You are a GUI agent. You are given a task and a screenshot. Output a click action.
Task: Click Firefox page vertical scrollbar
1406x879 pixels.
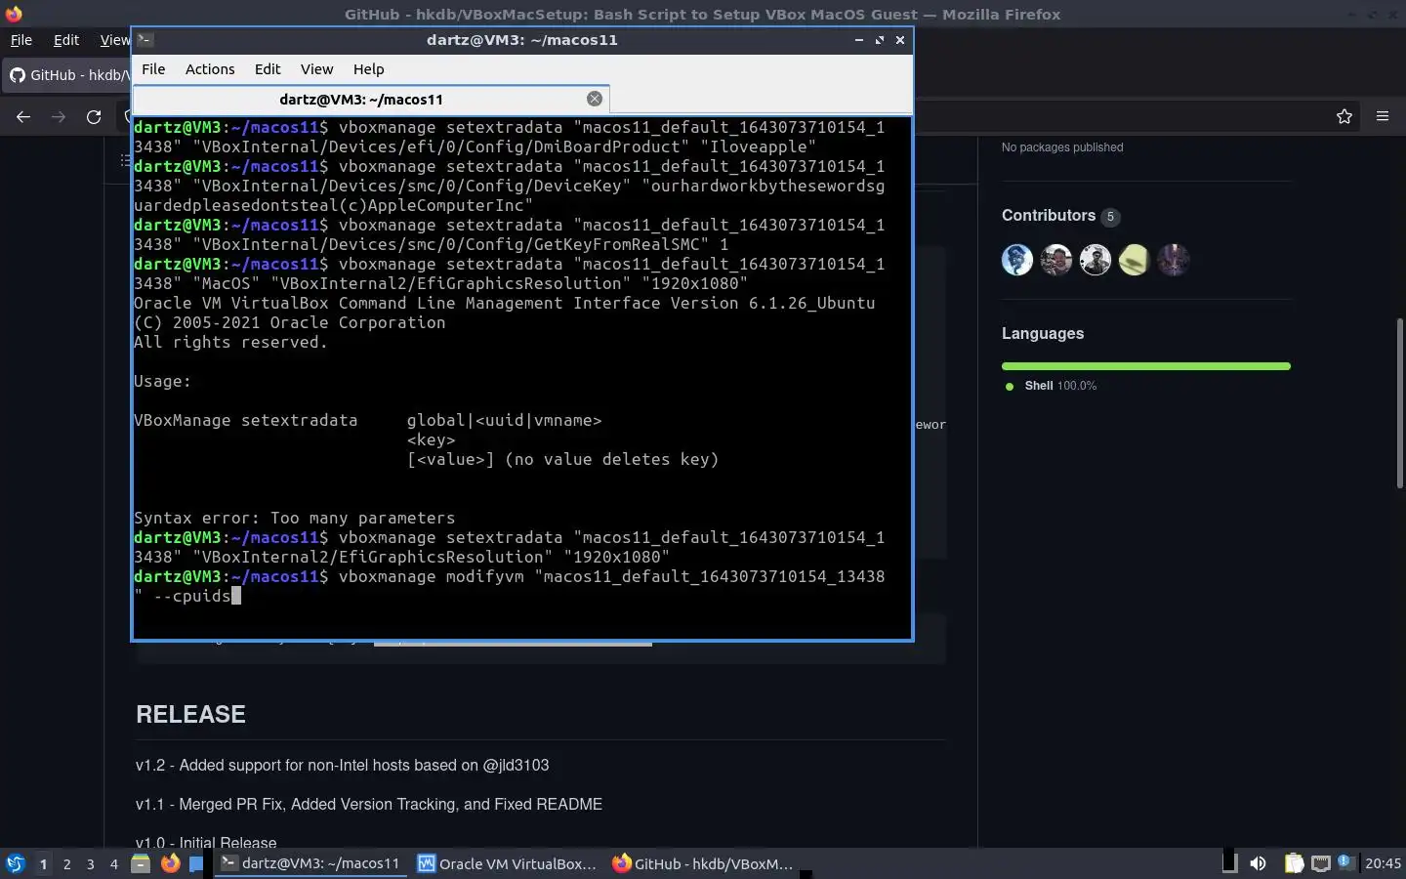[x=1399, y=403]
